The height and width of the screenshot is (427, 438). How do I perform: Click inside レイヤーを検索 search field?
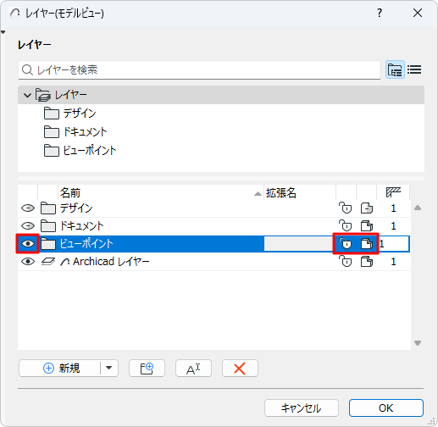point(199,70)
